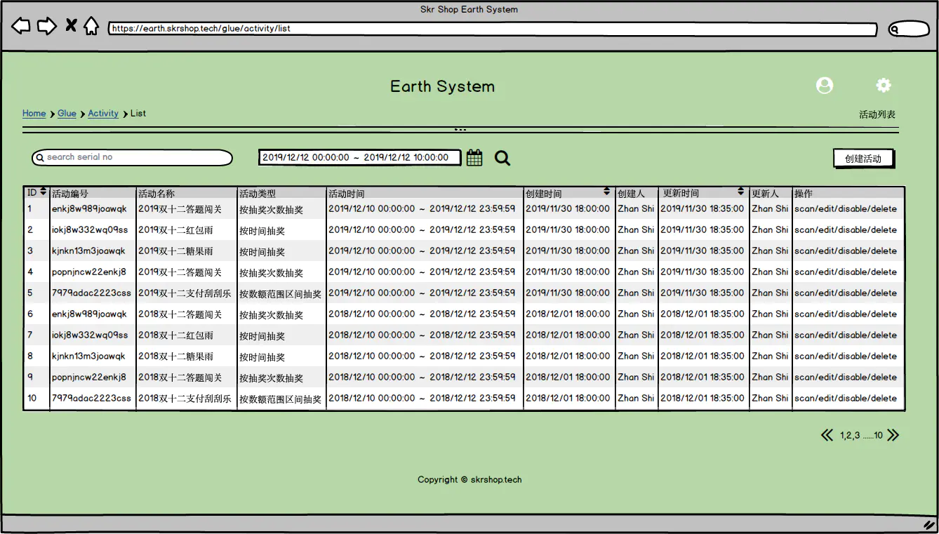Click the Glue breadcrumb link
This screenshot has width=939, height=534.
(x=67, y=114)
